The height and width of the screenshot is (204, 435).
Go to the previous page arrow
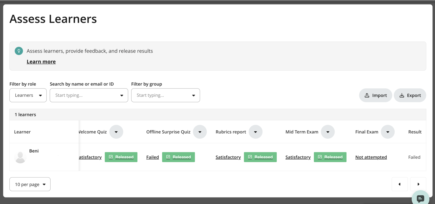click(400, 184)
